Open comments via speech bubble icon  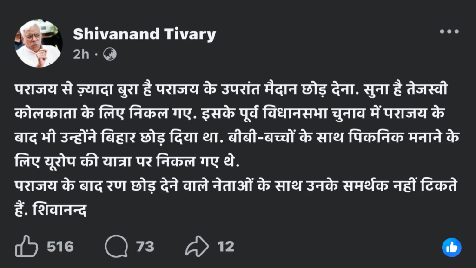click(116, 246)
